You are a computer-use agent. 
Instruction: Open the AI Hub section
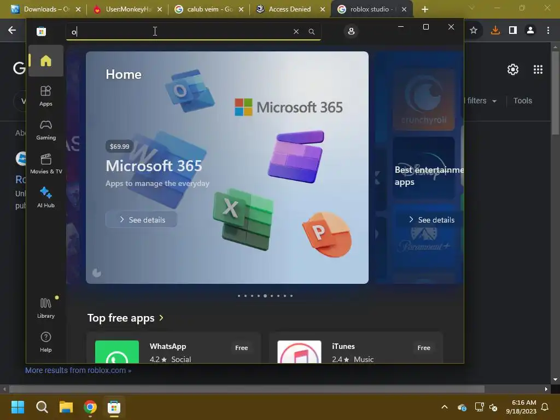46,197
